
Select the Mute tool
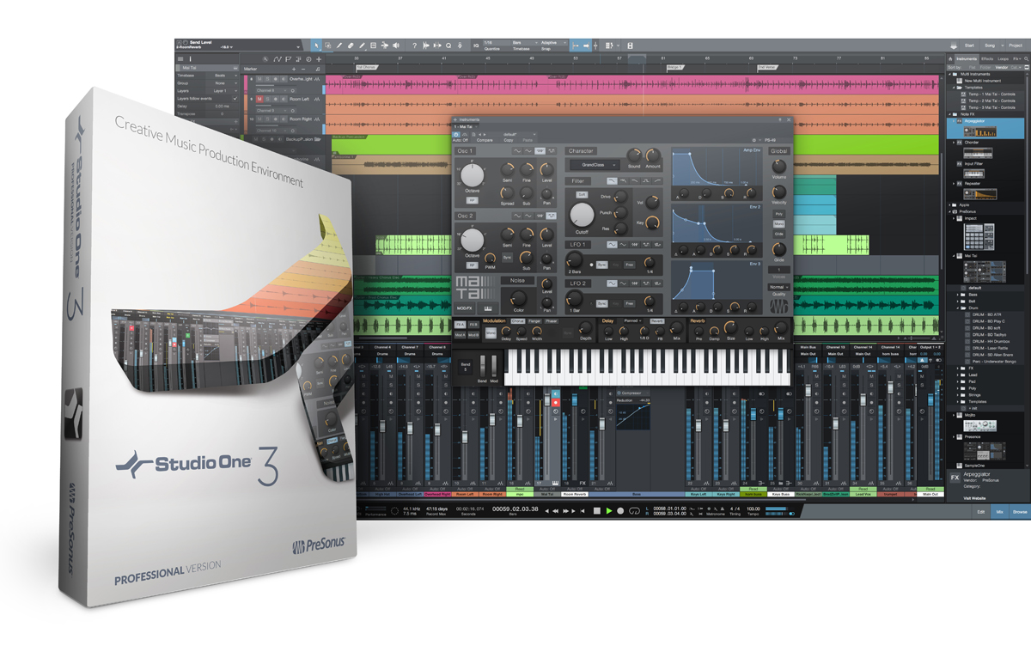click(373, 46)
